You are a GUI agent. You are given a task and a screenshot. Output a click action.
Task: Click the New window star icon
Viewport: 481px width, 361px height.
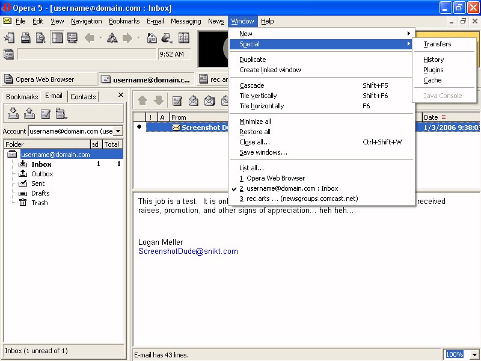pyautogui.click(x=9, y=38)
